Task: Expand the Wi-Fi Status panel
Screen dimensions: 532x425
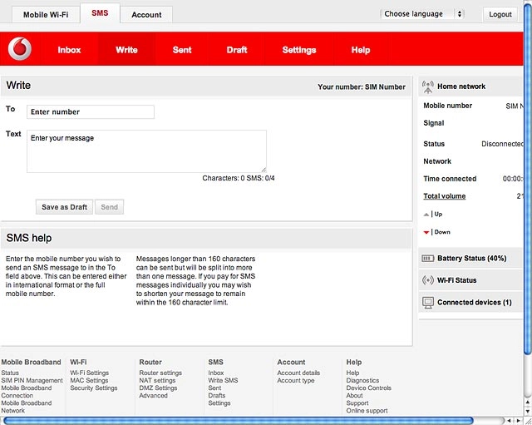Action: click(470, 280)
